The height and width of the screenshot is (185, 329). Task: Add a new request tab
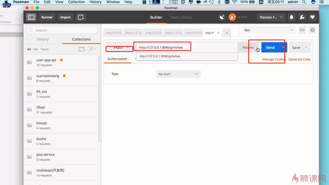coord(227,33)
